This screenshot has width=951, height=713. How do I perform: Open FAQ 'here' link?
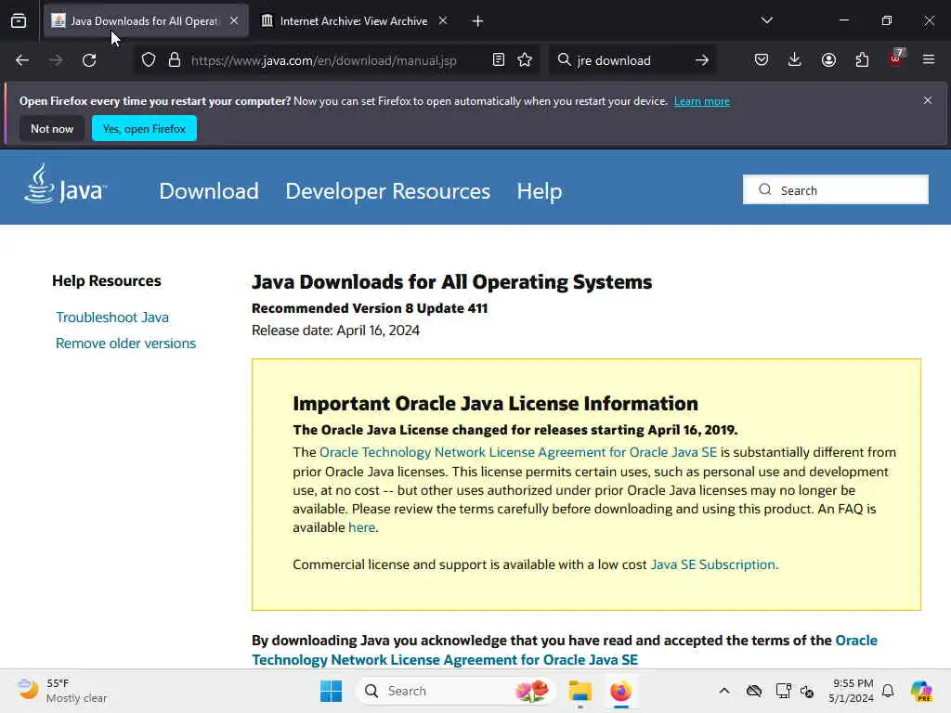pyautogui.click(x=361, y=527)
